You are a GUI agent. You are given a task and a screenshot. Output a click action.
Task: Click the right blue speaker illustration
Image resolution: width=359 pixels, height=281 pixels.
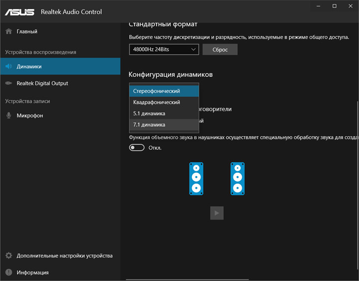tap(237, 178)
